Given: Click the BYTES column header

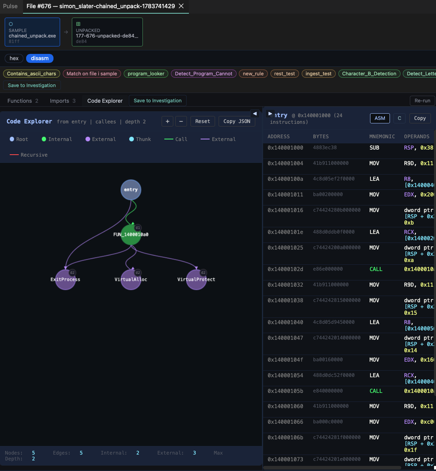Looking at the screenshot, I should [x=321, y=137].
